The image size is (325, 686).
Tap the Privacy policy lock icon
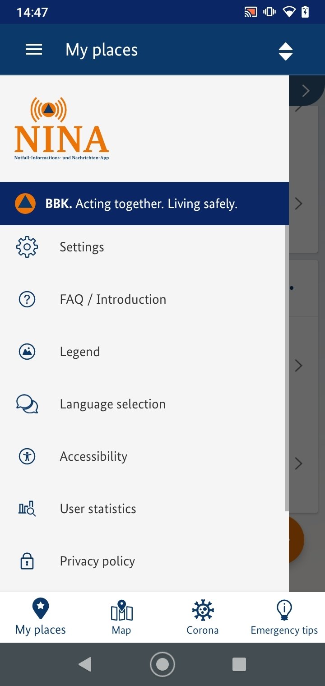point(27,561)
